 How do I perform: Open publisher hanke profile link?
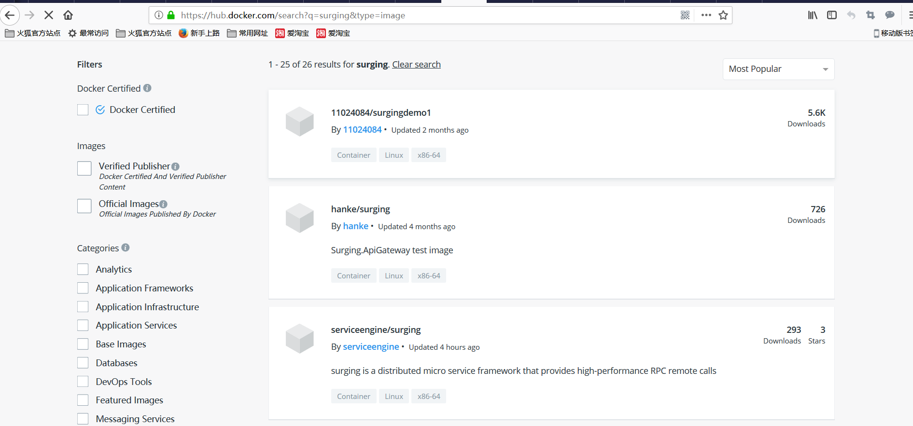[355, 226]
